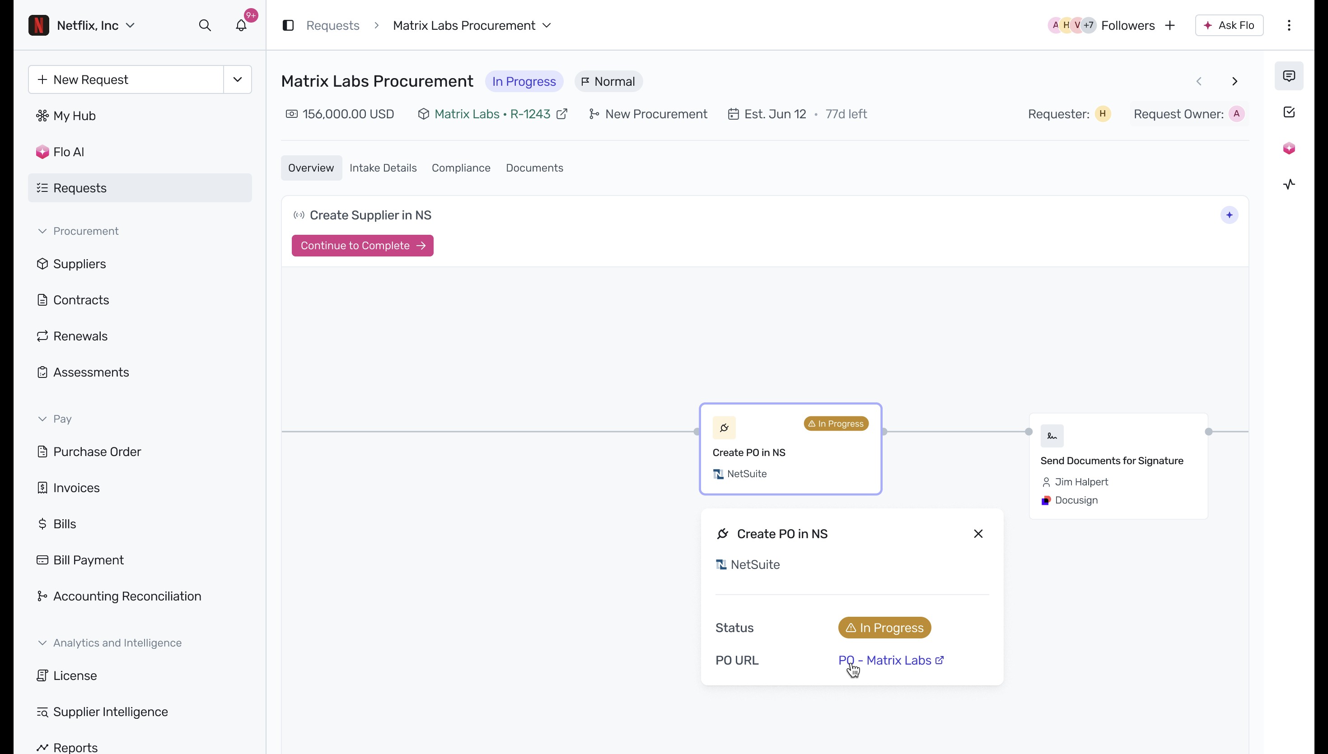The image size is (1328, 754).
Task: Click the Normal priority flag badge
Action: 608,81
